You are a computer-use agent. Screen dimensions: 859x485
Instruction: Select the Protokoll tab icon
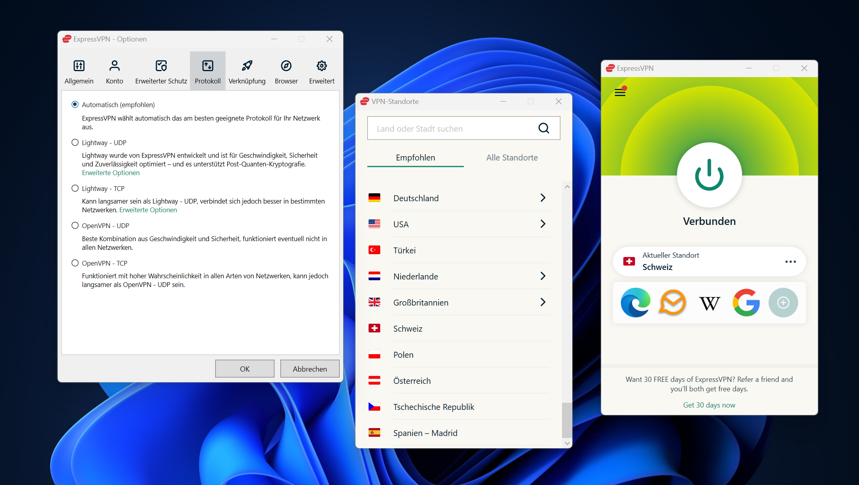[x=208, y=66]
